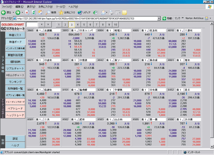Expand the address bar URL dropdown

point(159,18)
